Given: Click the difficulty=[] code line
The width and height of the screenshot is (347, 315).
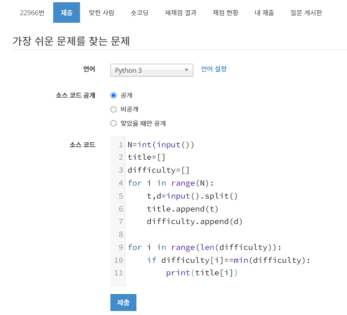Looking at the screenshot, I should pos(158,170).
